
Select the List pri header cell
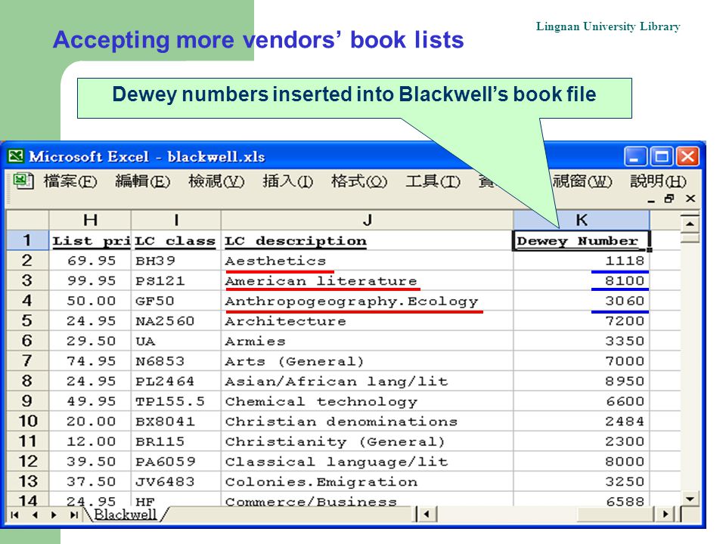[x=90, y=240]
